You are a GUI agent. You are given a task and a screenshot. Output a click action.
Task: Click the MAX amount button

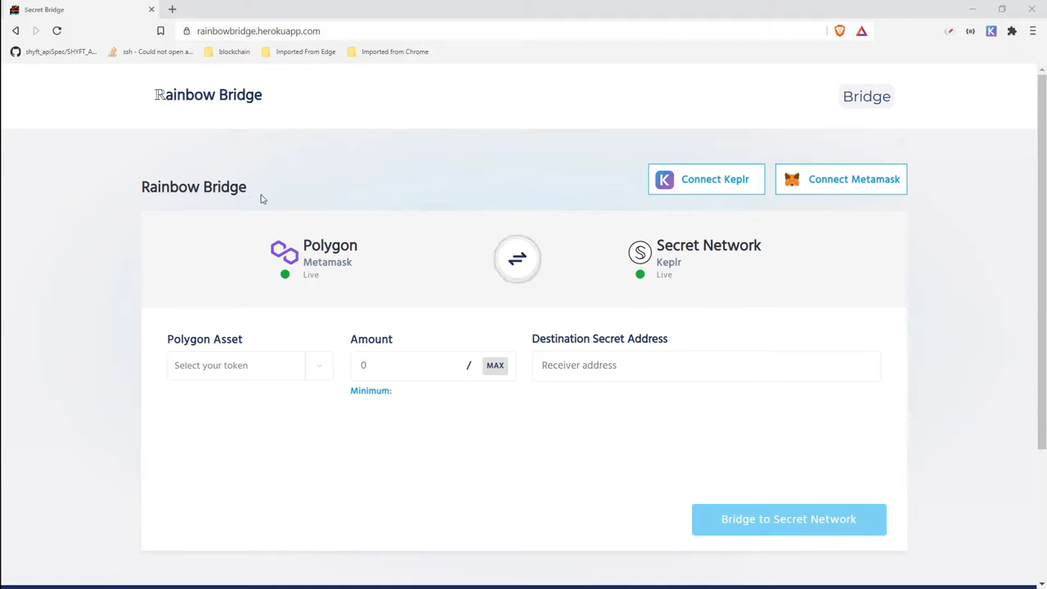tap(495, 366)
